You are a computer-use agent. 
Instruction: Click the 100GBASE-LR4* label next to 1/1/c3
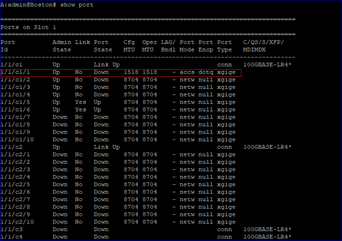(267, 229)
